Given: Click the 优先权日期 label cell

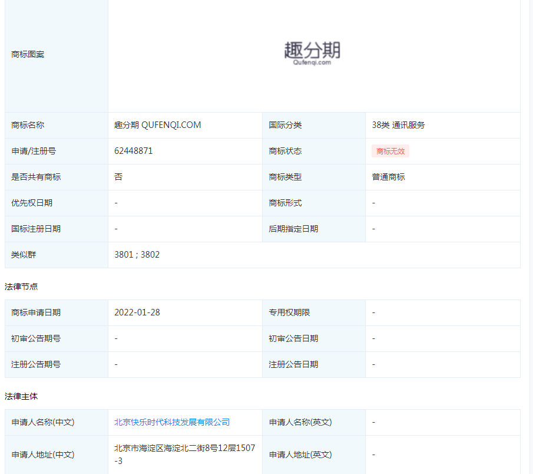Looking at the screenshot, I should [32, 203].
